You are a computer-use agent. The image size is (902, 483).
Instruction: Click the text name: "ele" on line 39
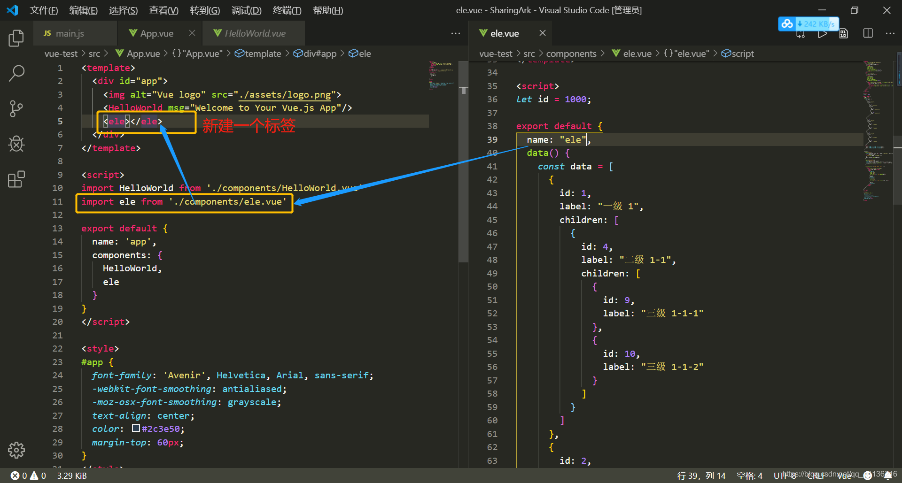557,139
